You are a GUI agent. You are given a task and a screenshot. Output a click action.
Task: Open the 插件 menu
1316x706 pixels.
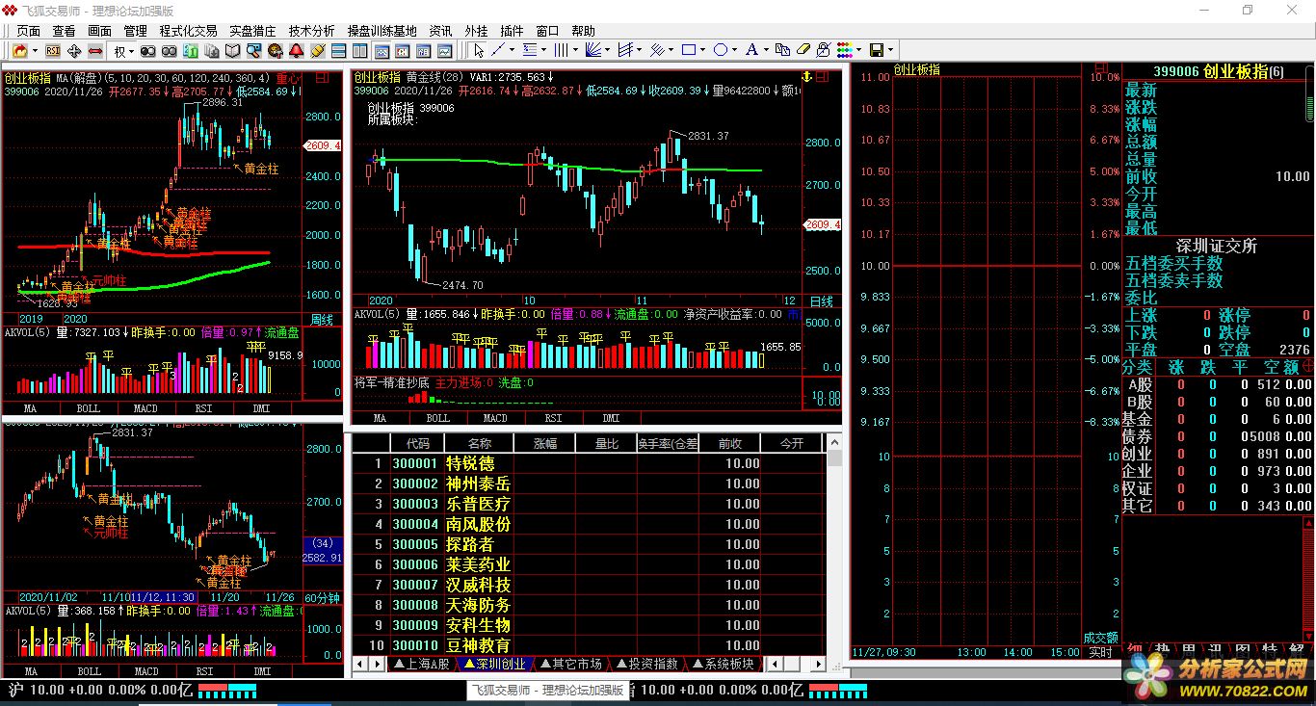[x=512, y=31]
